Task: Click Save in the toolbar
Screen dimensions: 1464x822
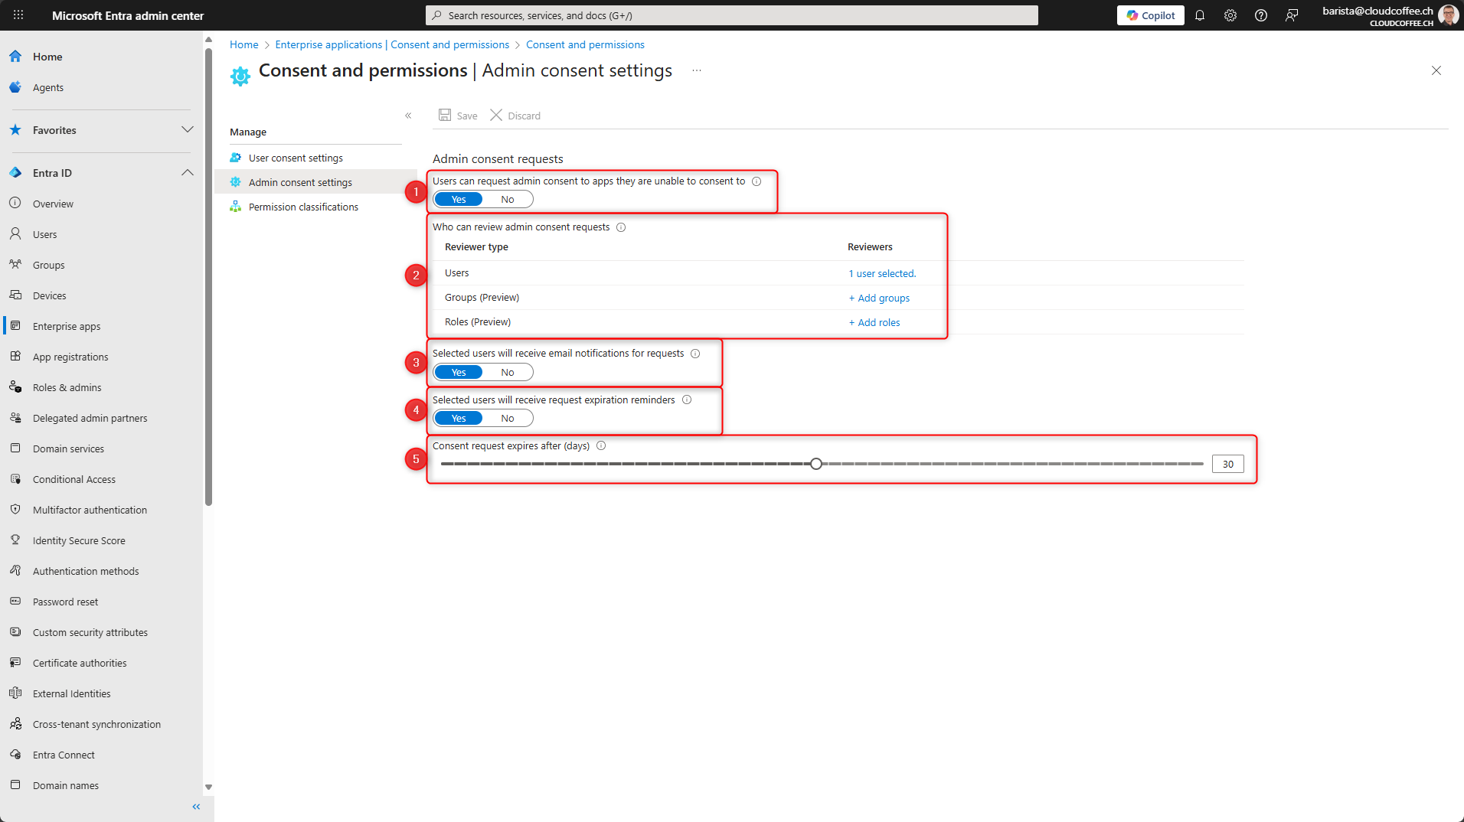Action: tap(458, 116)
